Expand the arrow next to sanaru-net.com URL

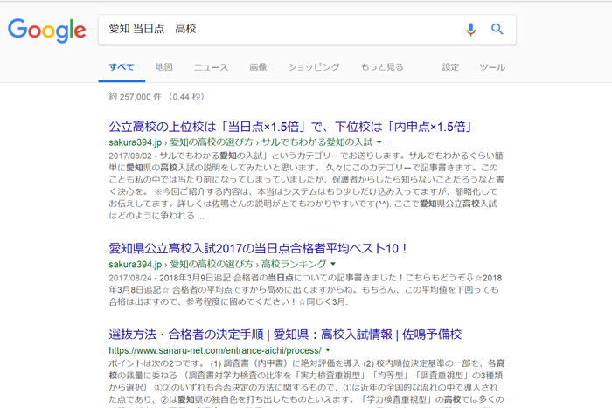pyautogui.click(x=327, y=350)
